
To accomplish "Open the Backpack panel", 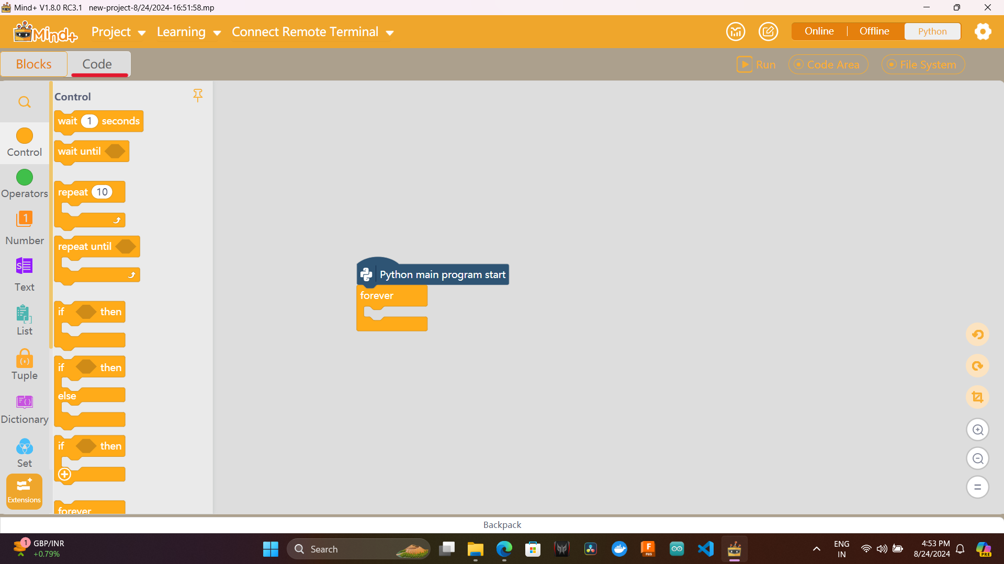I will 501,524.
